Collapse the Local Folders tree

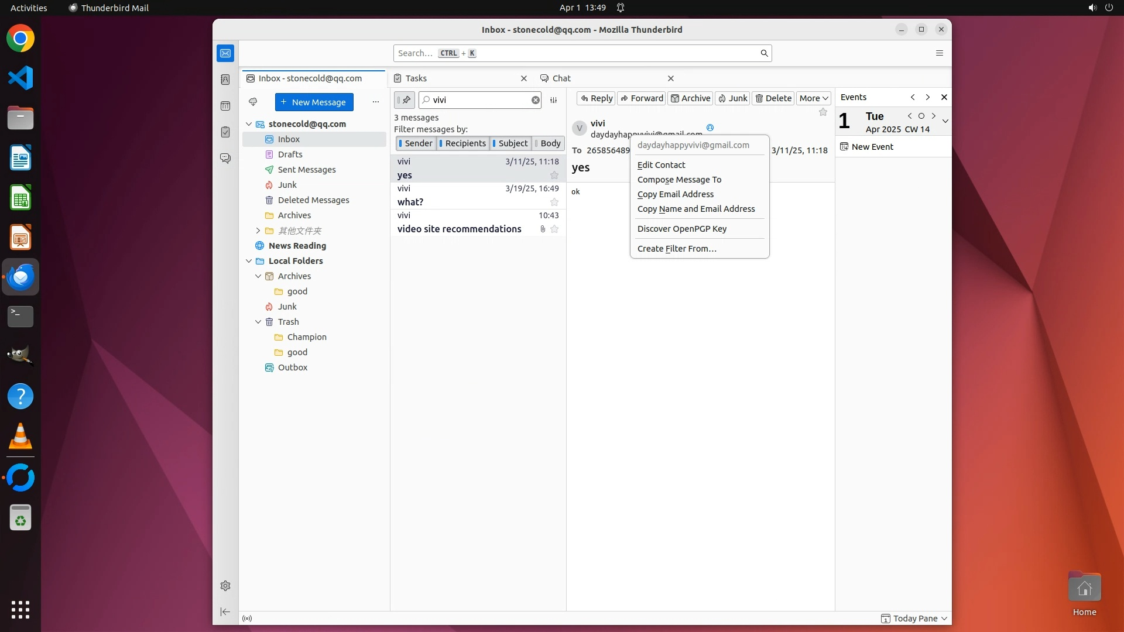(x=249, y=261)
